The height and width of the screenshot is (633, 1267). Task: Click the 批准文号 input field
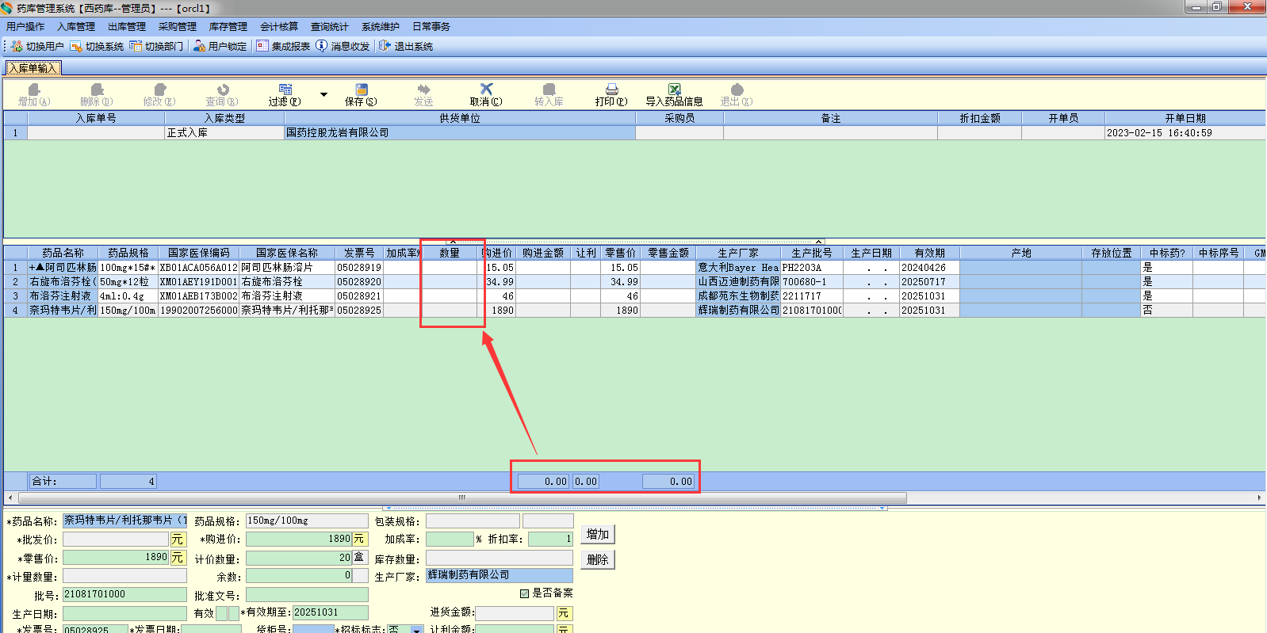(x=307, y=594)
